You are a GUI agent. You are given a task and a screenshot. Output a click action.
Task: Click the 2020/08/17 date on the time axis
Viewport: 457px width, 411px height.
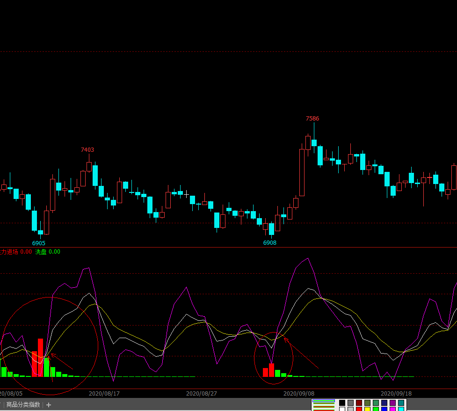click(x=104, y=394)
